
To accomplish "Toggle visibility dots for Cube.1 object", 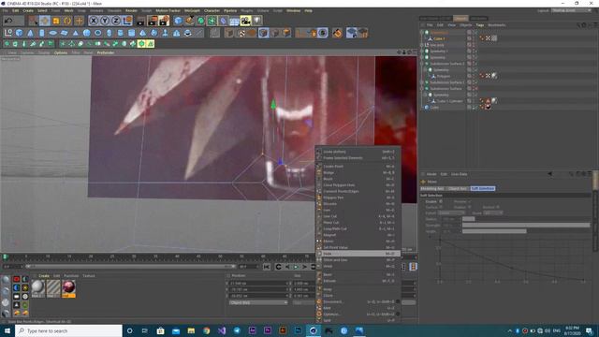I will click(475, 38).
